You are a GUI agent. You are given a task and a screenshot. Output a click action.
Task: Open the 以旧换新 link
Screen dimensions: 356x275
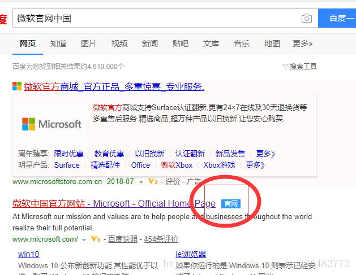tap(149, 154)
